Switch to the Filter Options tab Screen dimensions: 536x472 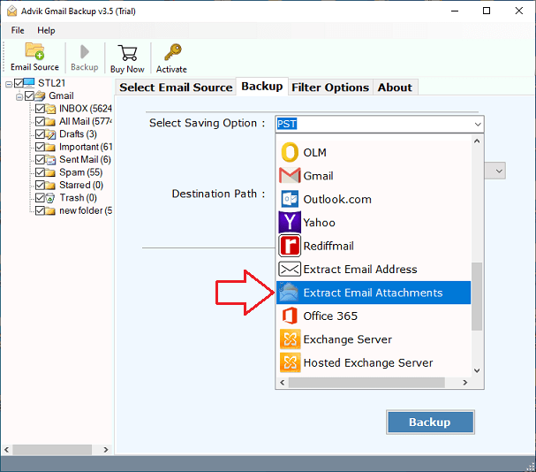point(330,87)
